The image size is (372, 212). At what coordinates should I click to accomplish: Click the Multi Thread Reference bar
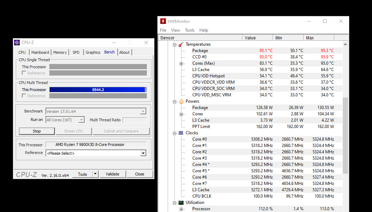(98, 96)
